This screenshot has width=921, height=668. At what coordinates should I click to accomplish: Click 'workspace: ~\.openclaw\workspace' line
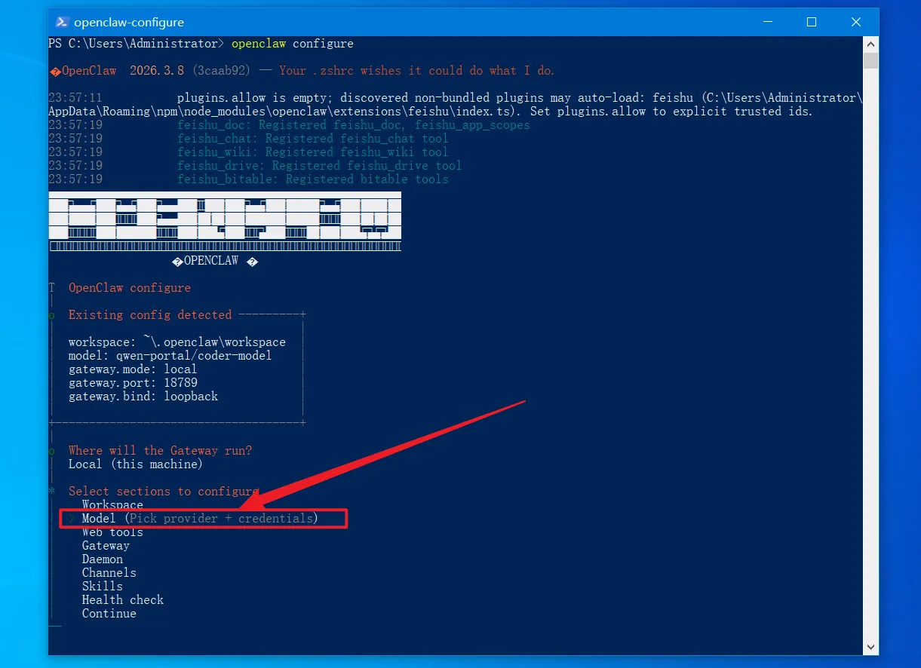click(x=177, y=342)
